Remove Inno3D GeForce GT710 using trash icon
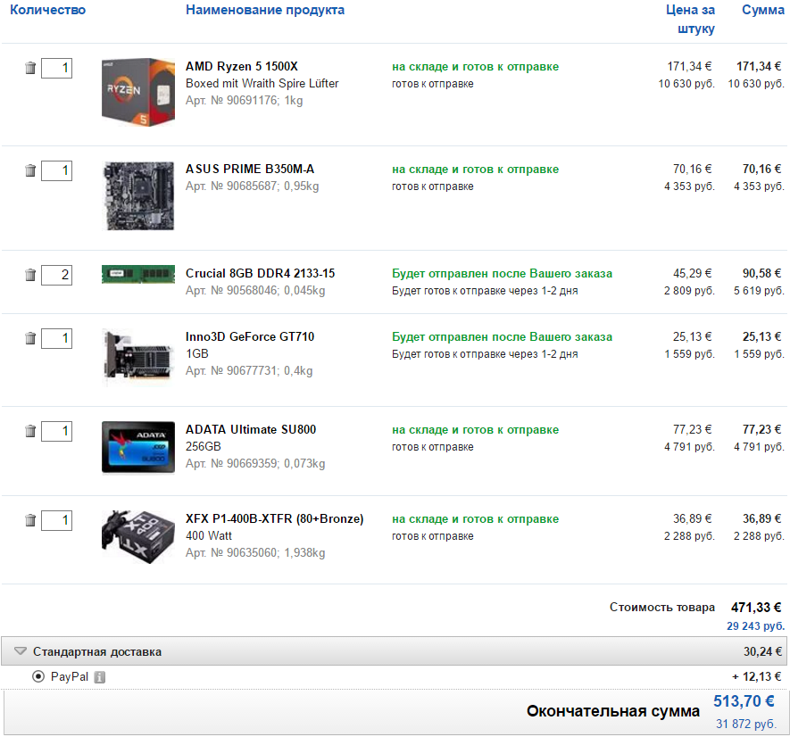This screenshot has width=790, height=737. (30, 338)
